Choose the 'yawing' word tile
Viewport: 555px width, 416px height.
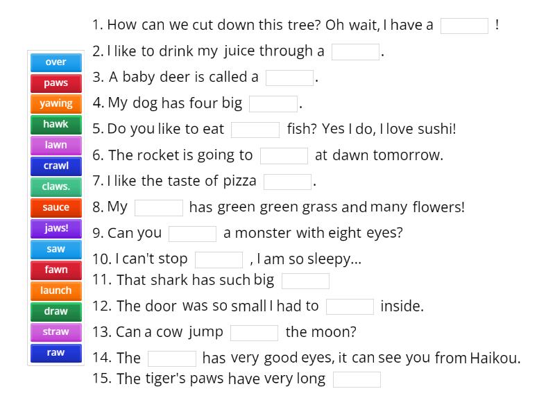coord(55,103)
